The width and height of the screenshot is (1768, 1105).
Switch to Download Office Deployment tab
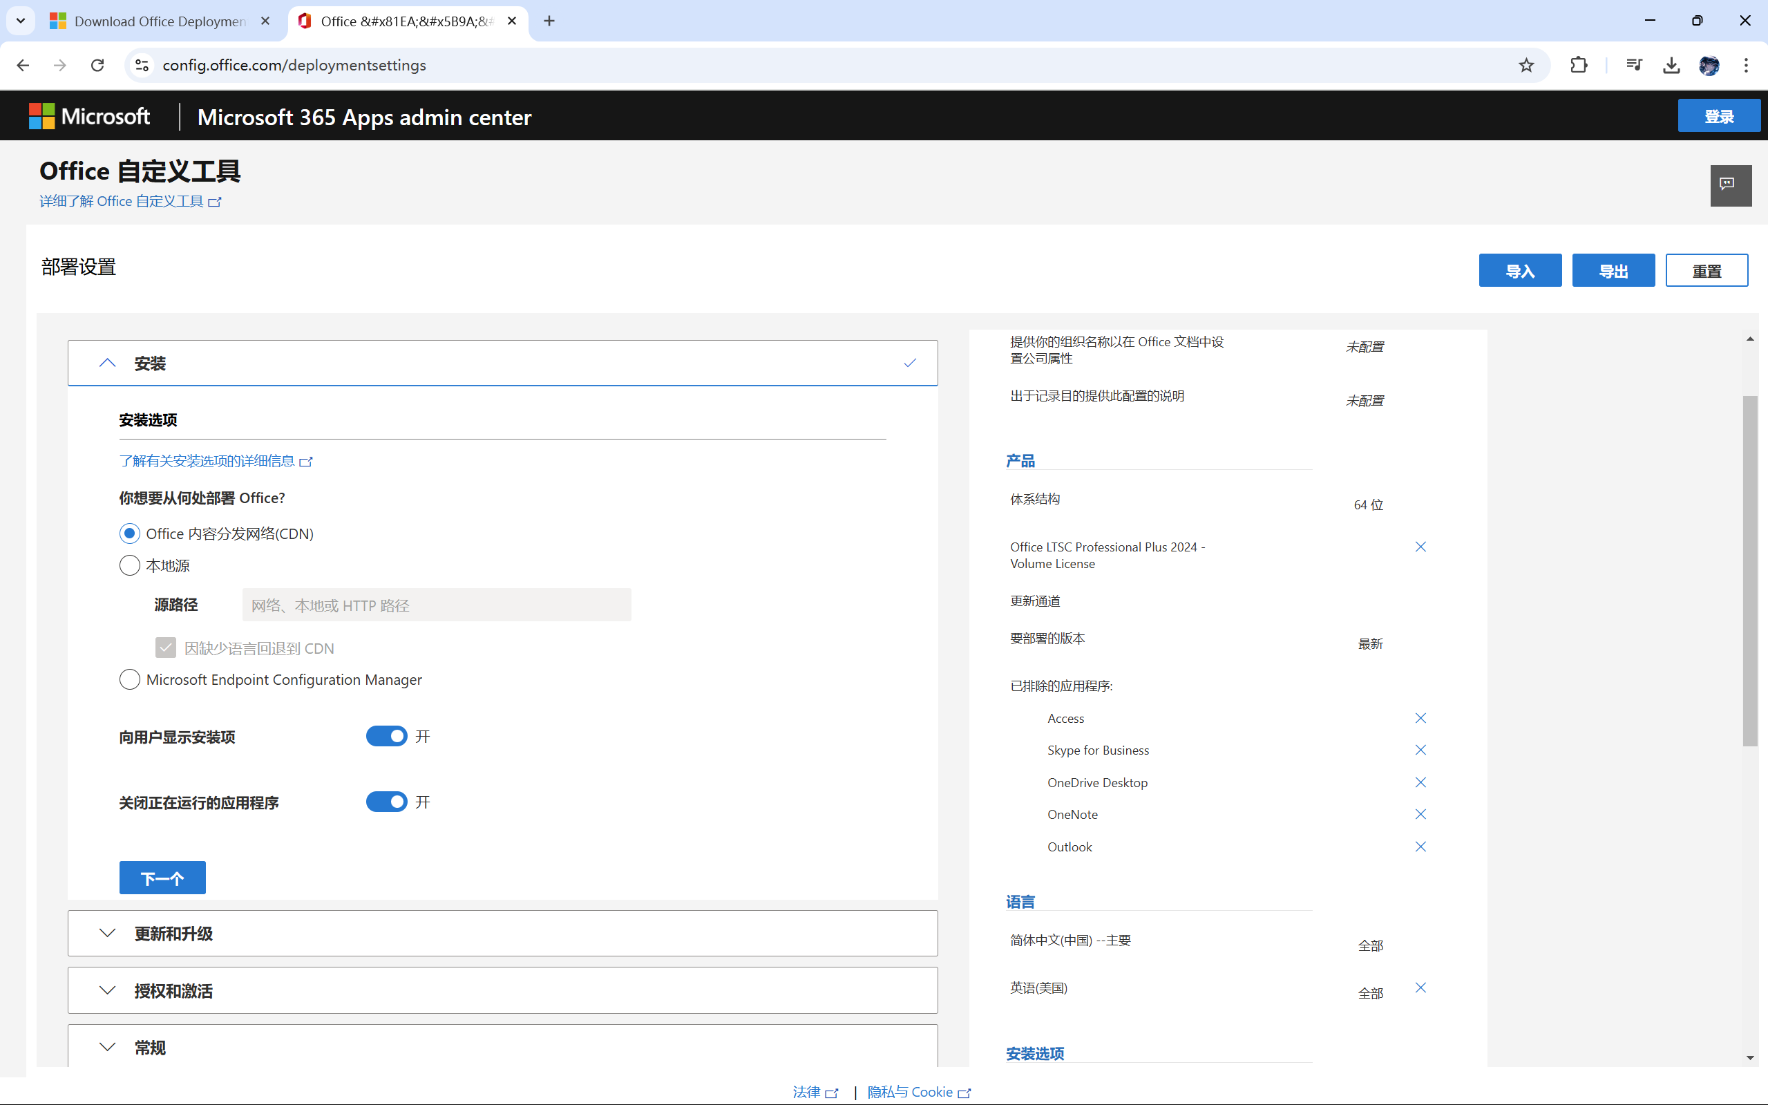click(160, 21)
